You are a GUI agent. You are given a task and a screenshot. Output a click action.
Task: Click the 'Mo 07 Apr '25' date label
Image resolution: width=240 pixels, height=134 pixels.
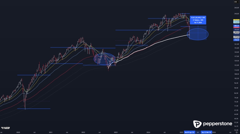tap(189, 132)
